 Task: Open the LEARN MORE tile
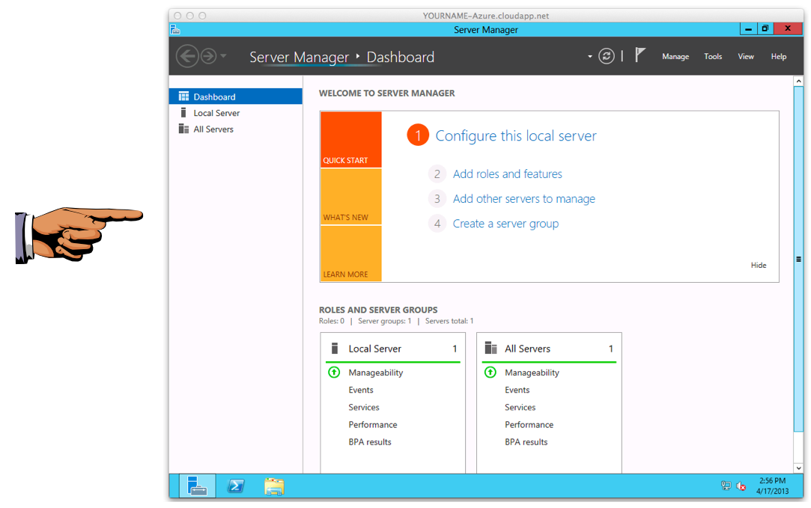[x=350, y=253]
